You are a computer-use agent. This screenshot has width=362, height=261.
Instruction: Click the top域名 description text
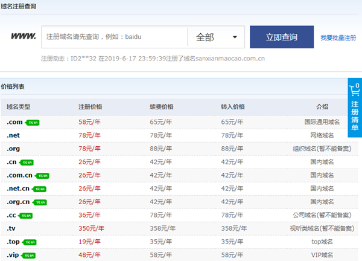click(322, 242)
